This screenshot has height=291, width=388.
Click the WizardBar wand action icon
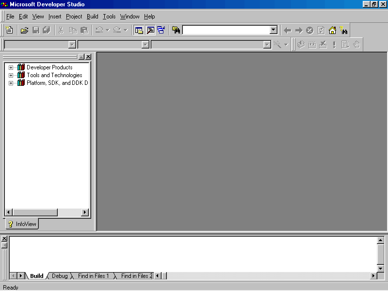coord(277,45)
